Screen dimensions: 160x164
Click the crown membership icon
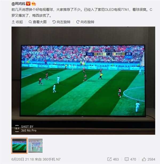[34, 4]
